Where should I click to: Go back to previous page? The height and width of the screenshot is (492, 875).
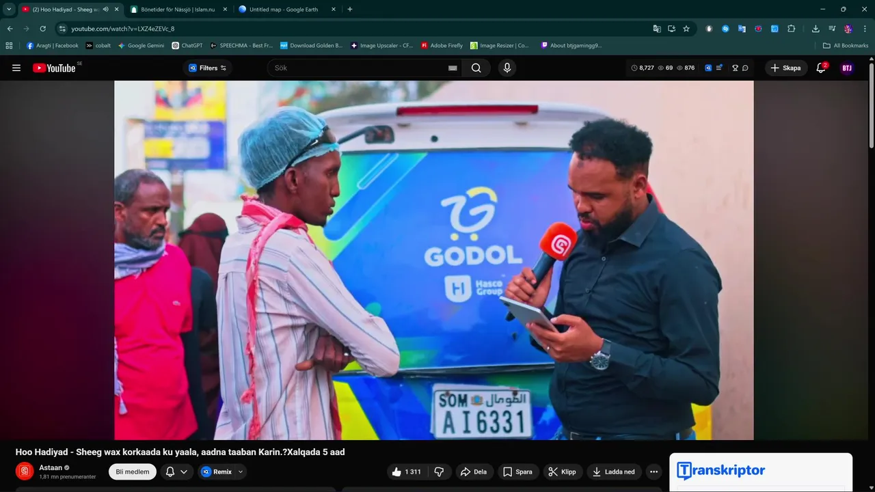[x=10, y=29]
